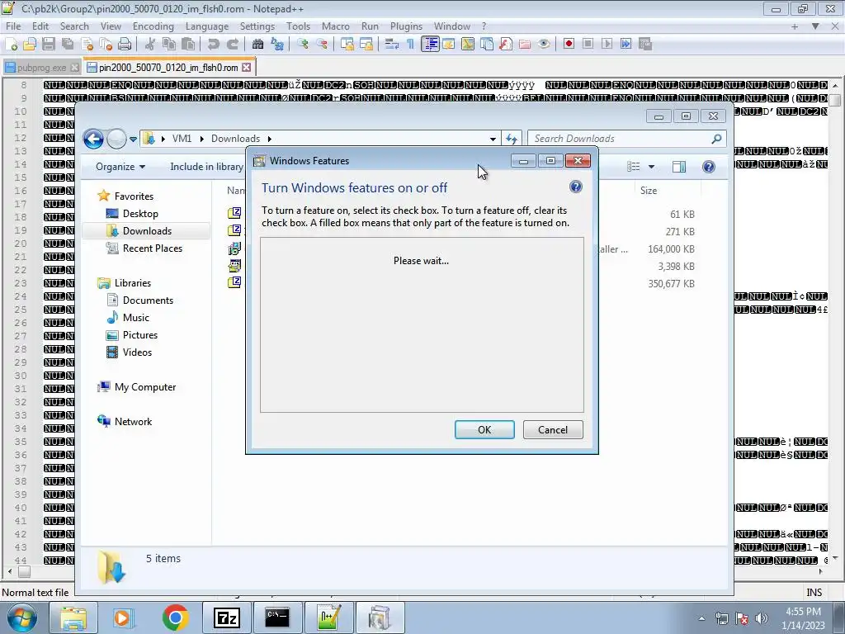Image resolution: width=845 pixels, height=634 pixels.
Task: Click the Save All icon in Notepad++ toolbar
Action: [68, 45]
